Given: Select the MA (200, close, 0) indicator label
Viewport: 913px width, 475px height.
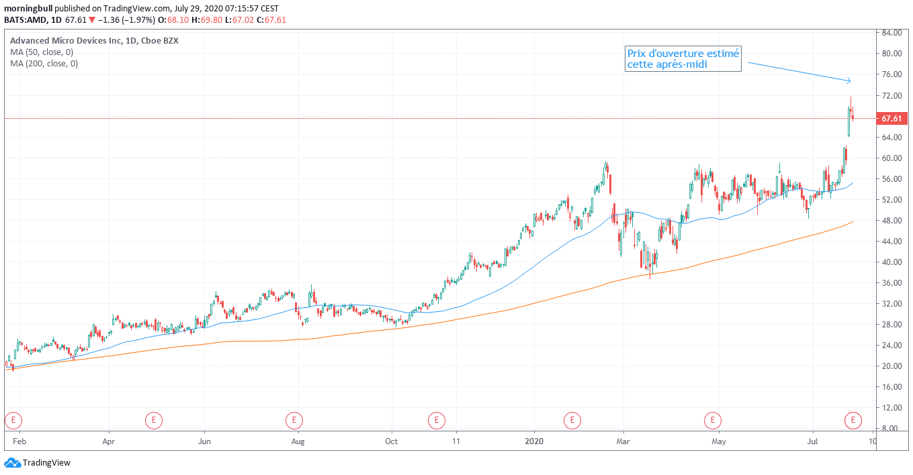Looking at the screenshot, I should click(44, 64).
